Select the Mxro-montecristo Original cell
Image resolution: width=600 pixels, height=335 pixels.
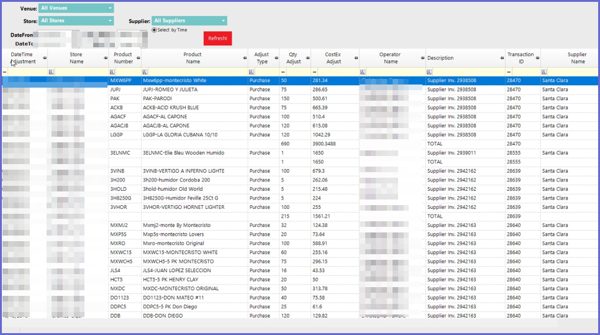tap(194, 244)
